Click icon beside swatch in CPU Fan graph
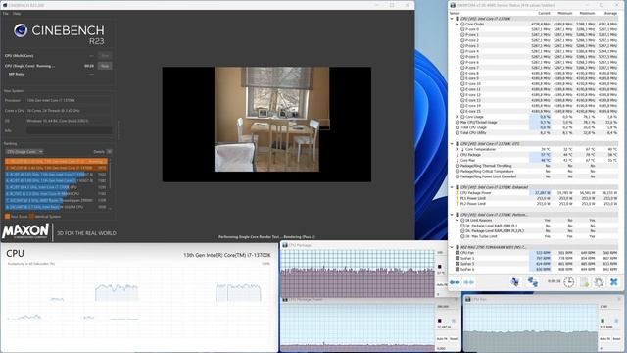 point(616,321)
